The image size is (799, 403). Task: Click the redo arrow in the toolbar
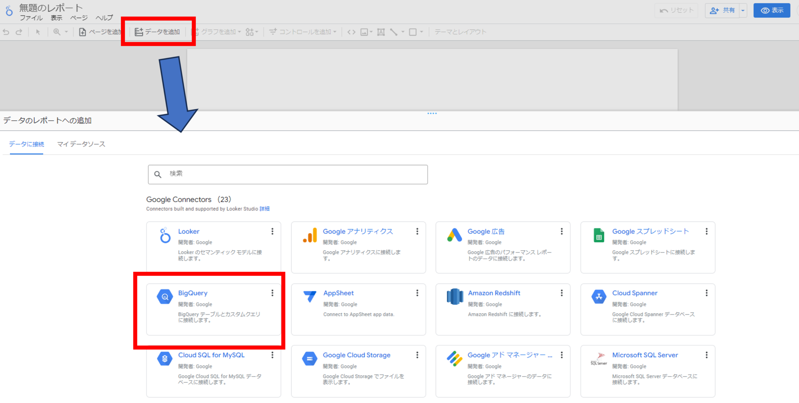[19, 32]
